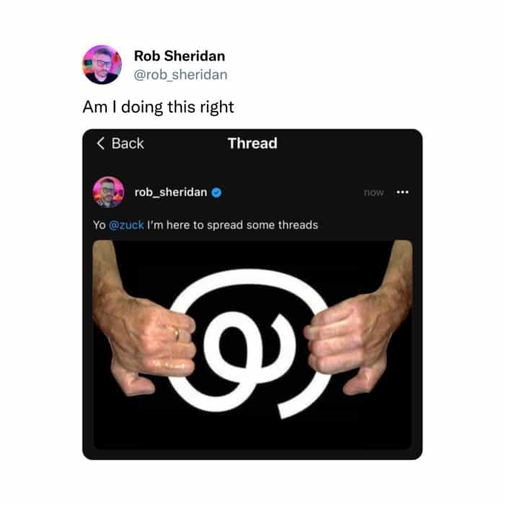Screen dimensions: 505x505
Task: Tap the Thread header title
Action: click(x=252, y=144)
